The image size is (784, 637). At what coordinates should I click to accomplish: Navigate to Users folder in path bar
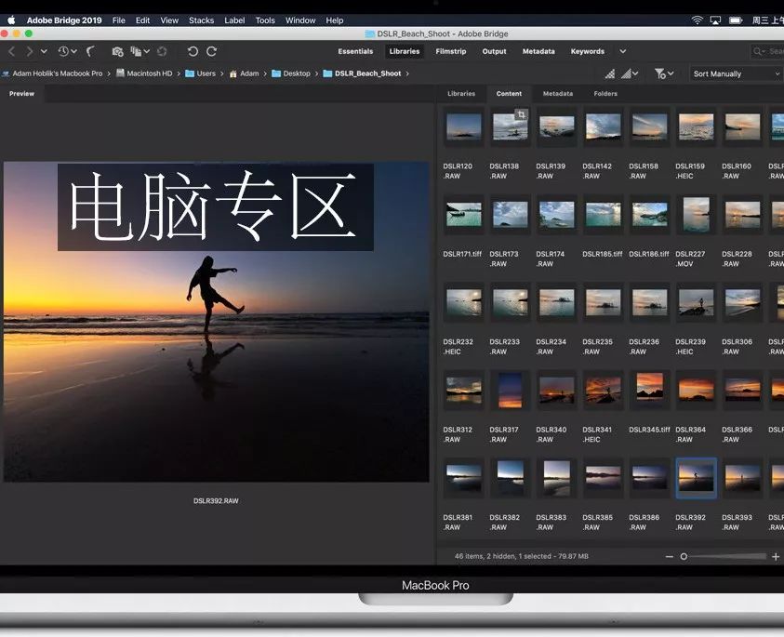[x=201, y=73]
